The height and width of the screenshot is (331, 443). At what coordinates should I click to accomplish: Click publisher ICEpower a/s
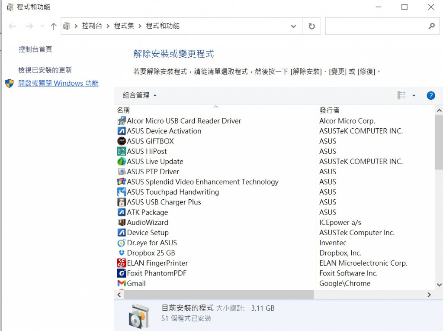[340, 222]
